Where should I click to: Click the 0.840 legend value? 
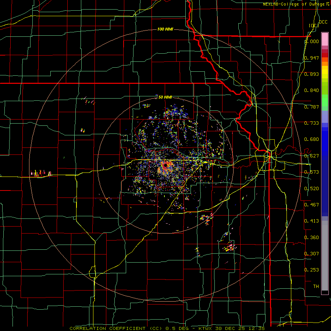tap(312, 90)
